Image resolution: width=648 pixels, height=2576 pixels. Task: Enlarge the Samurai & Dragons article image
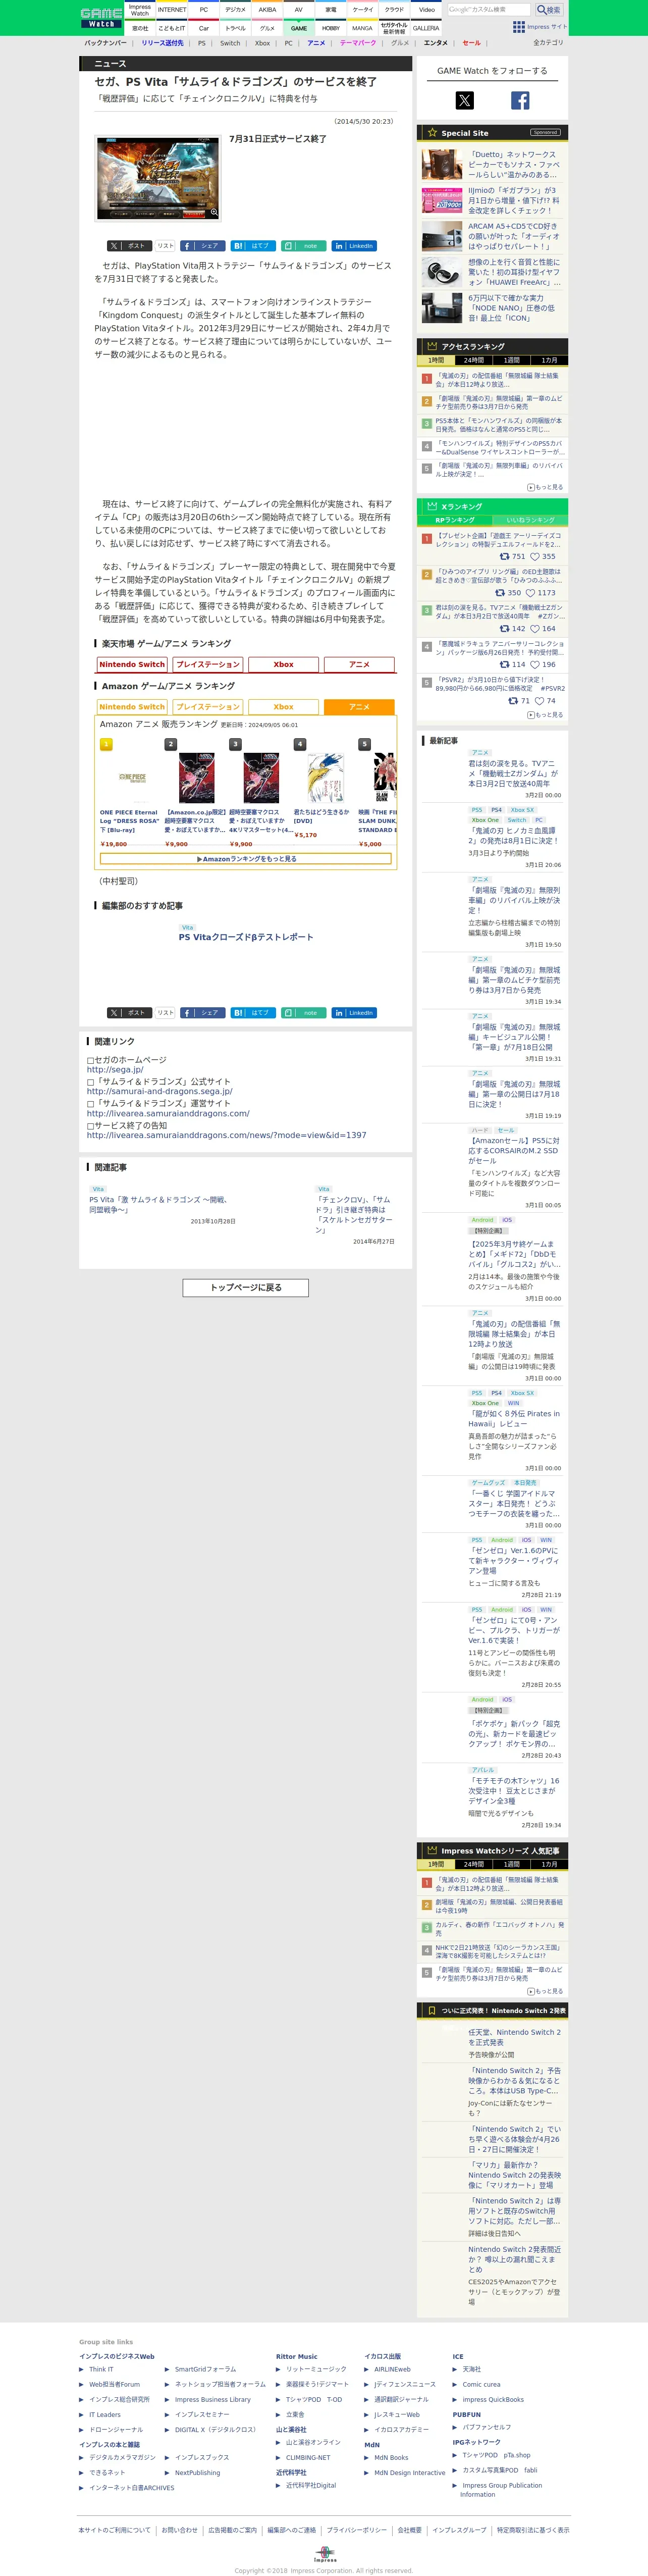pyautogui.click(x=158, y=178)
